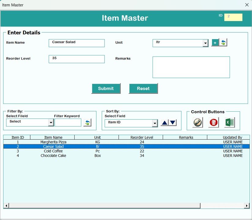This screenshot has width=252, height=220.
Task: Click the Filter Keyword input box
Action: pyautogui.click(x=68, y=123)
